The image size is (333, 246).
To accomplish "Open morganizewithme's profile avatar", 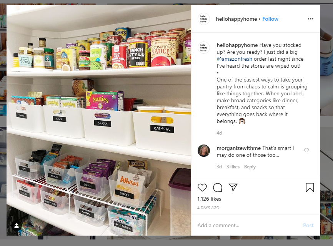I will pos(204,151).
